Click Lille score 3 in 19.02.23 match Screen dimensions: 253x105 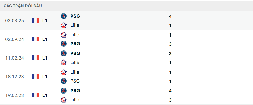(x=170, y=100)
